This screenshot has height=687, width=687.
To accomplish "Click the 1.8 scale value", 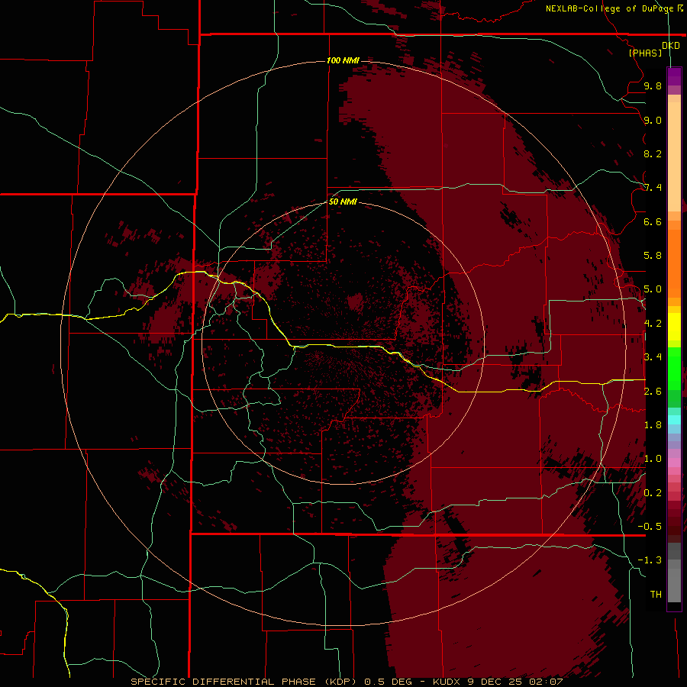I will click(x=653, y=425).
